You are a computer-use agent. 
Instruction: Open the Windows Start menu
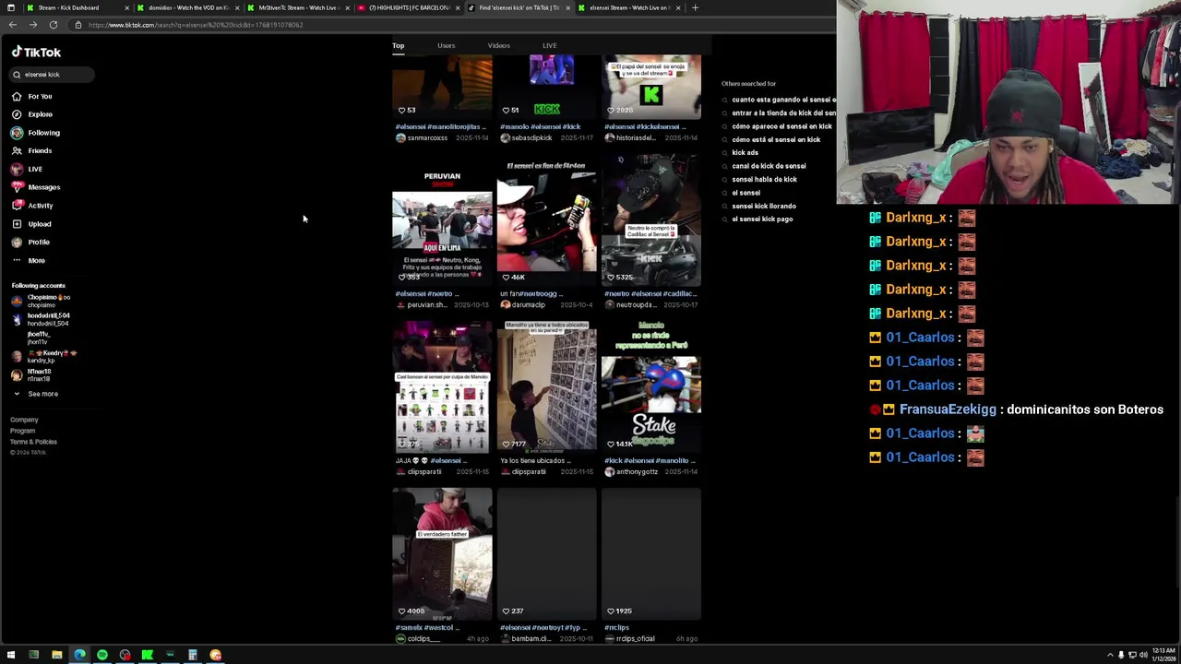point(11,655)
